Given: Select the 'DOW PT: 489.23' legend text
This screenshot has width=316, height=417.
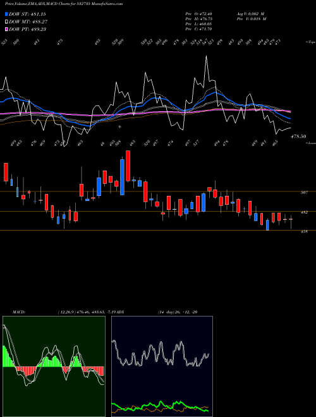Looking at the screenshot, I should tap(27, 29).
